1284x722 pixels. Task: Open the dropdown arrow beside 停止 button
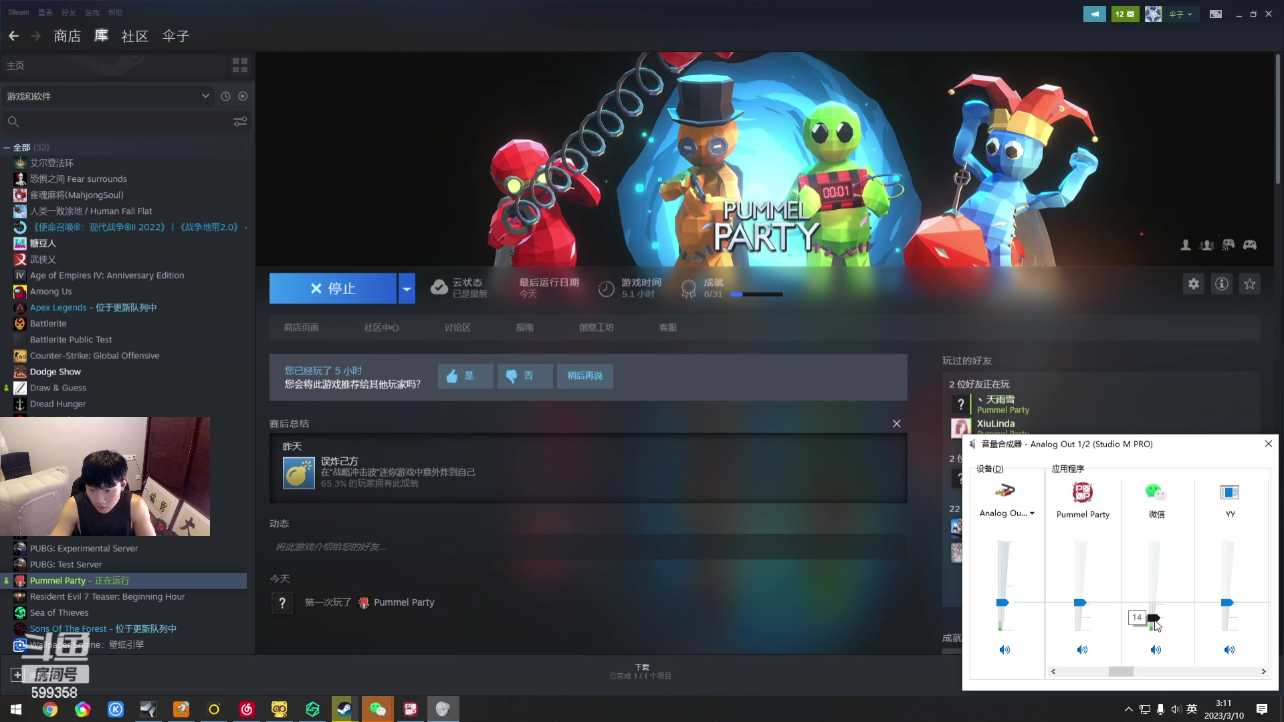[407, 289]
